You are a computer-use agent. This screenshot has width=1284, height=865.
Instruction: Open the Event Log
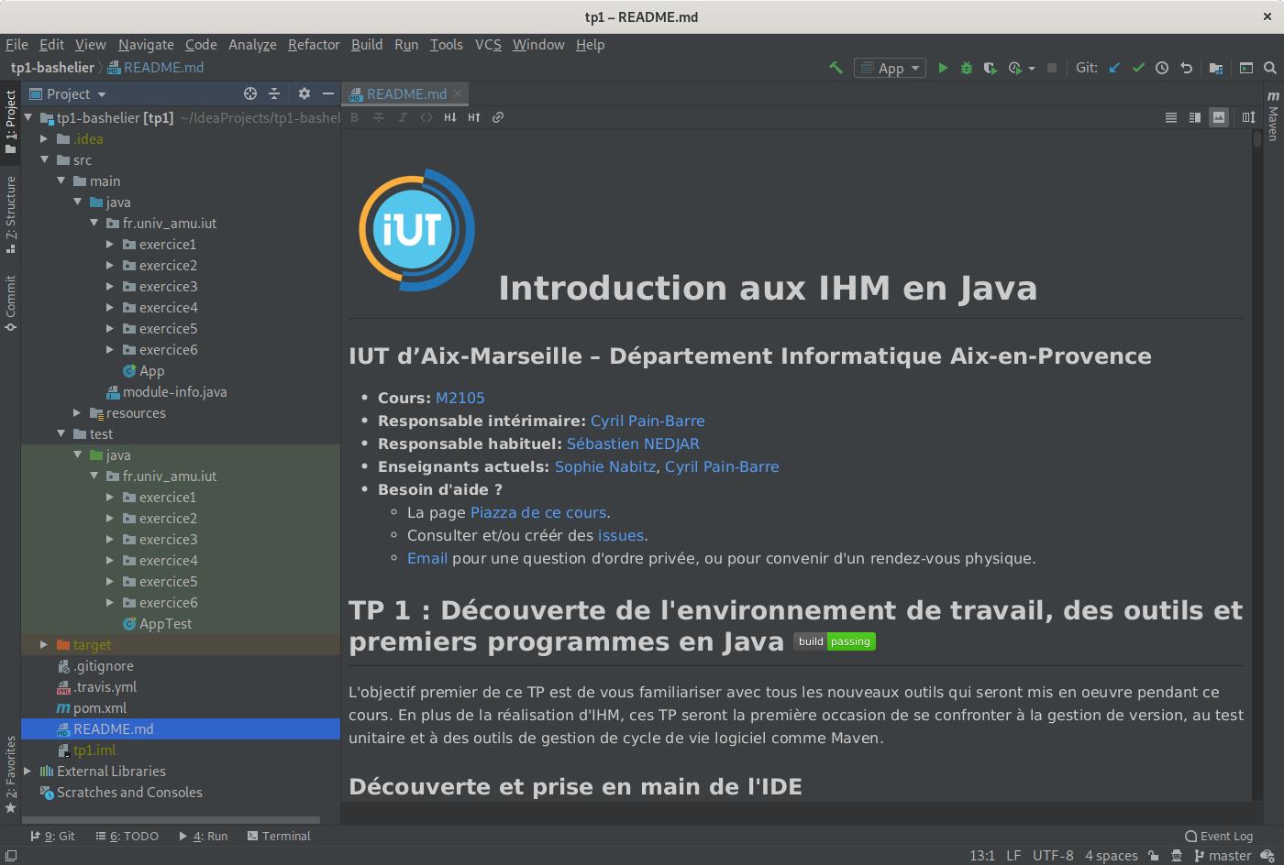coord(1219,837)
